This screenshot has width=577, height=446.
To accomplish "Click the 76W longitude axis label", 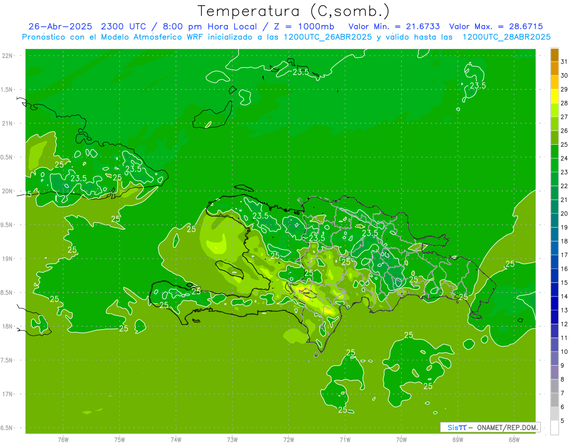I will pyautogui.click(x=63, y=439).
